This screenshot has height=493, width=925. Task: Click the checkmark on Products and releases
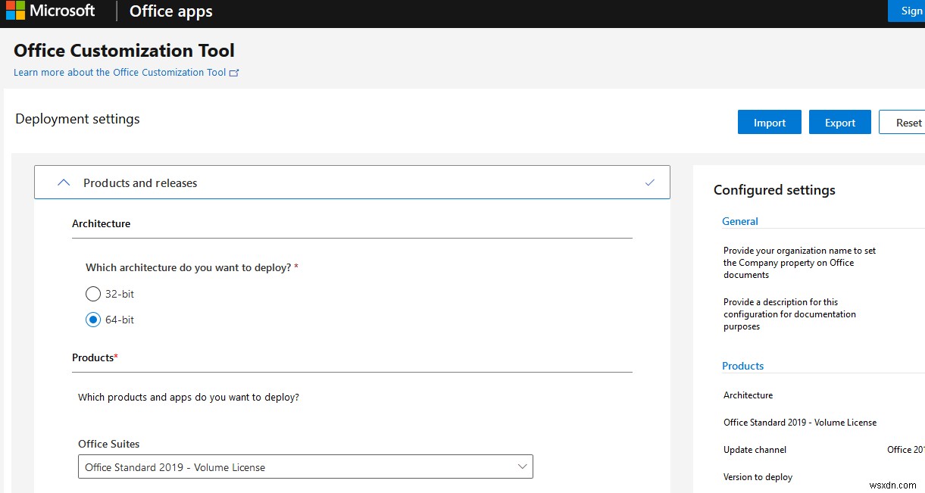point(649,183)
